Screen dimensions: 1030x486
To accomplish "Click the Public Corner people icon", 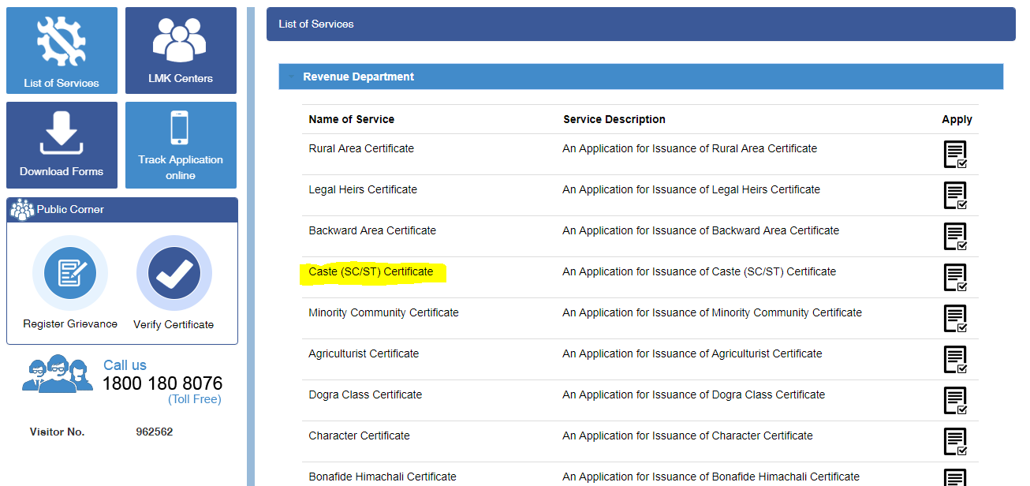I will pos(22,209).
